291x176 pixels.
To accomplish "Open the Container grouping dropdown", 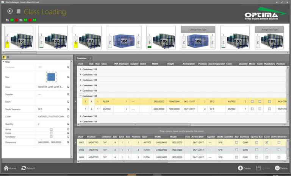I will tap(91, 58).
